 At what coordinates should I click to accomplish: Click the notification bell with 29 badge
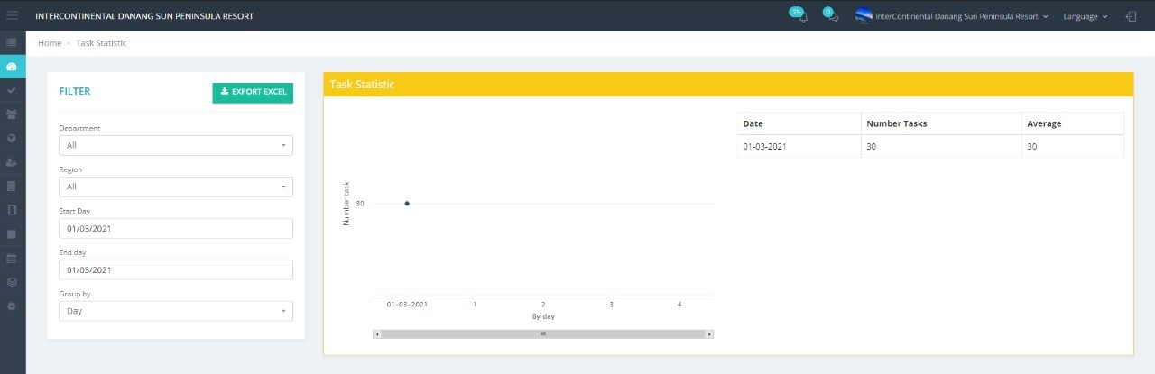[x=801, y=17]
